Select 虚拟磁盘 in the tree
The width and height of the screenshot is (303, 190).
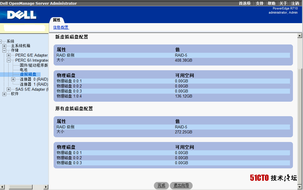28,74
